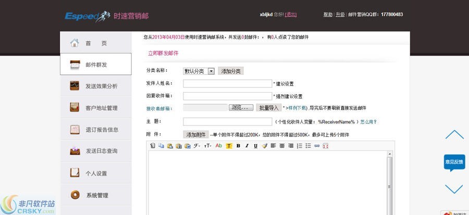Select 邮件群发 in the sidebar
This screenshot has height=215, width=469.
(x=96, y=64)
